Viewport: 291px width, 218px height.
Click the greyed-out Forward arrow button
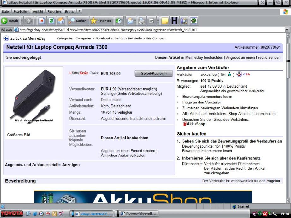point(28,21)
